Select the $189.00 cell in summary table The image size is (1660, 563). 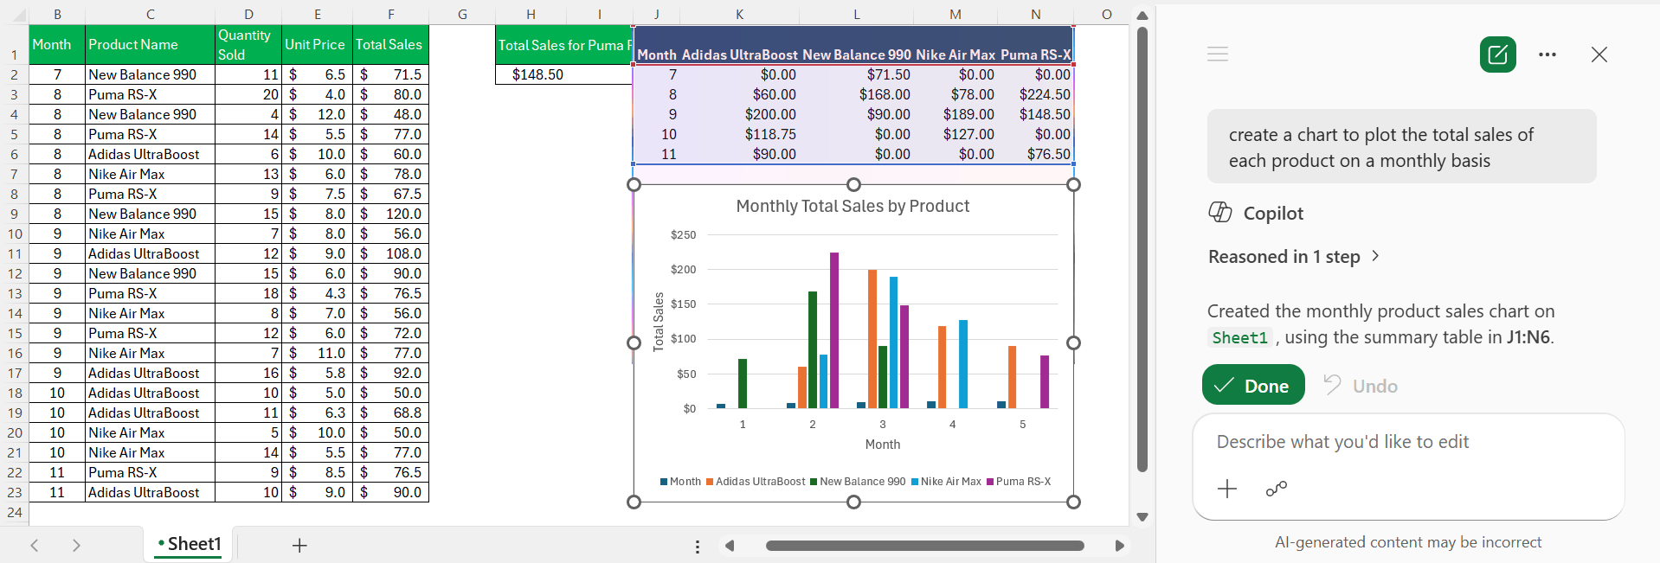click(x=955, y=114)
